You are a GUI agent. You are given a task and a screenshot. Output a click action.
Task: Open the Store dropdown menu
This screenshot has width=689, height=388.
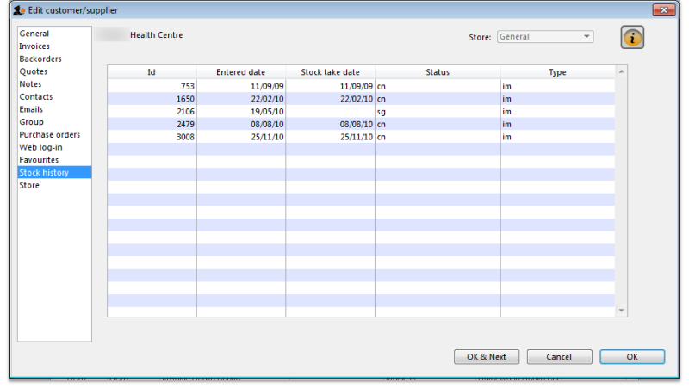tap(545, 37)
